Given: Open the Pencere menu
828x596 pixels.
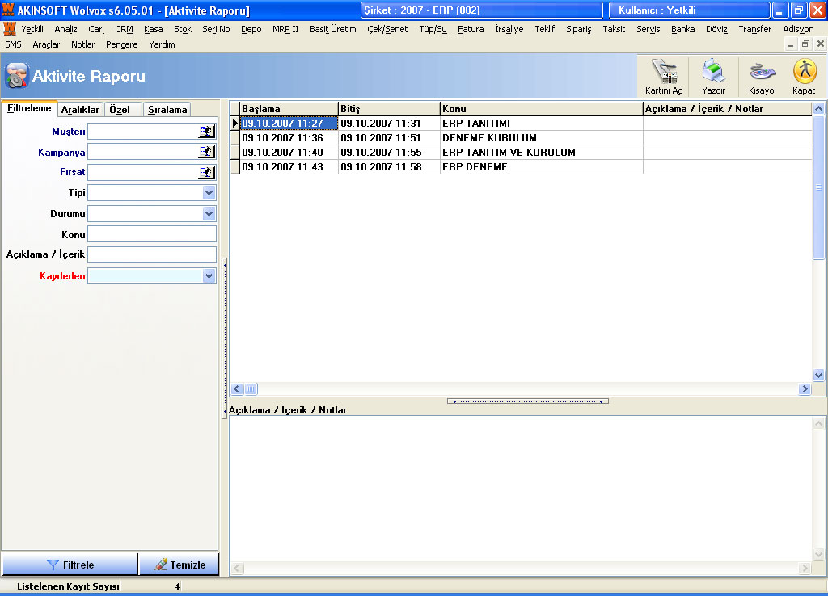Looking at the screenshot, I should pos(121,45).
